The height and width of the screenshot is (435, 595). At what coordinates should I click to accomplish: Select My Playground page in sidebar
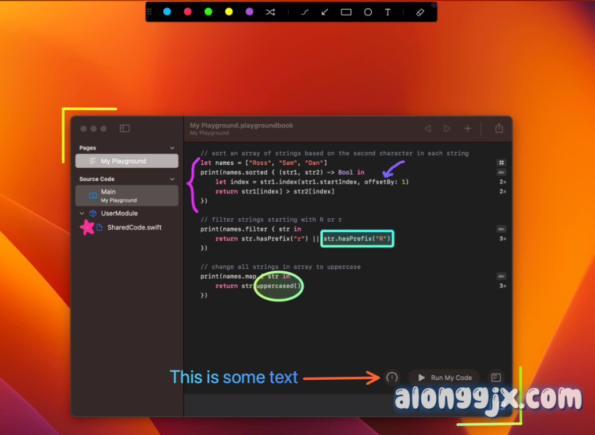[126, 161]
